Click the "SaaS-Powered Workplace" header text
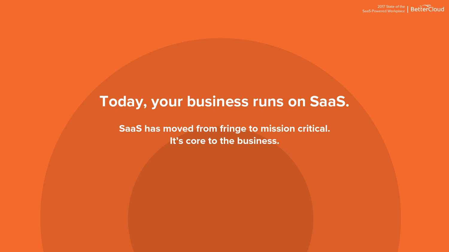Screen dimensions: 449x252 coord(383,11)
